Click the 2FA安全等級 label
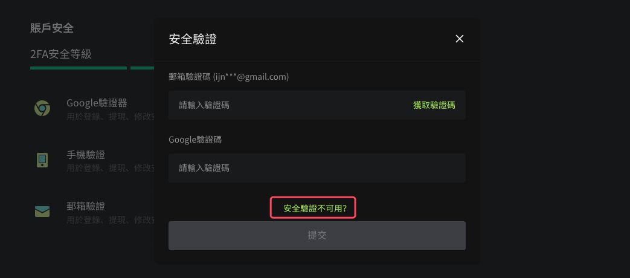630x278 pixels. tap(61, 54)
